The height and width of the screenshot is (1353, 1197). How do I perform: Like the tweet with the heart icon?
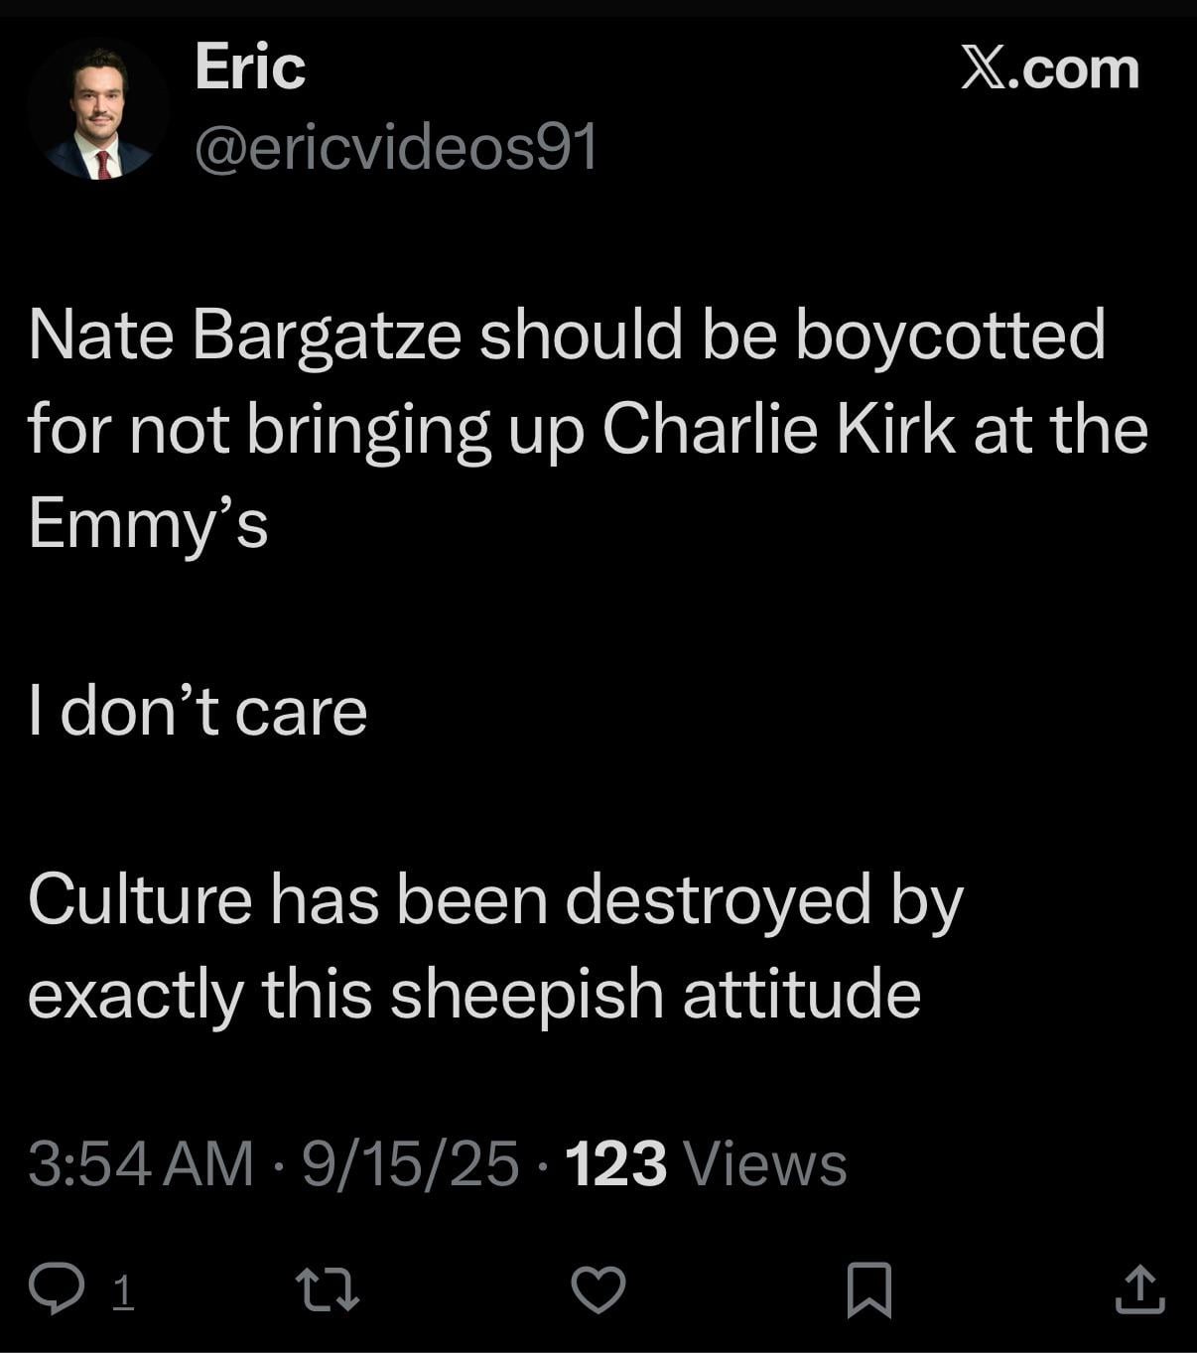pos(598,1289)
